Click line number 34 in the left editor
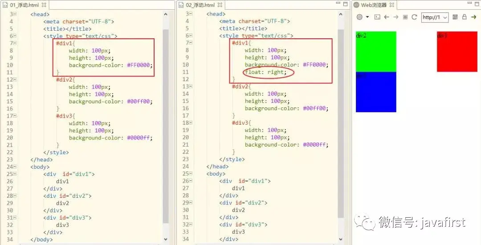The width and height of the screenshot is (481, 245). click(x=9, y=240)
